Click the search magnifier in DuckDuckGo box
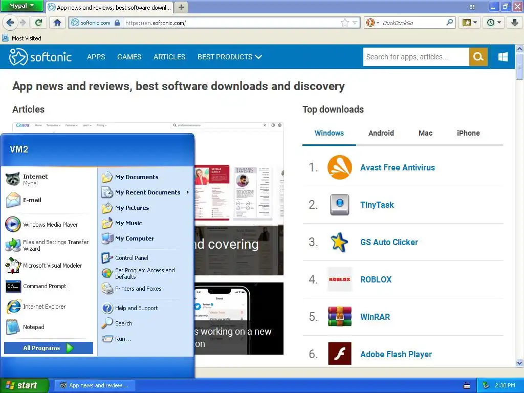524x393 pixels. (449, 23)
